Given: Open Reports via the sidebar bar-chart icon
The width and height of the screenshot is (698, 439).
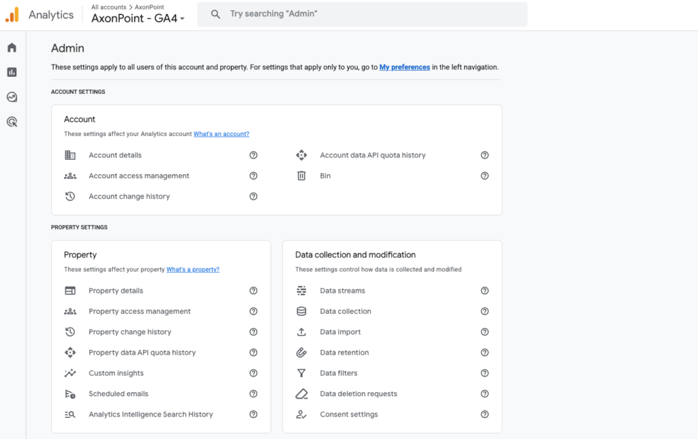Looking at the screenshot, I should click(x=12, y=72).
